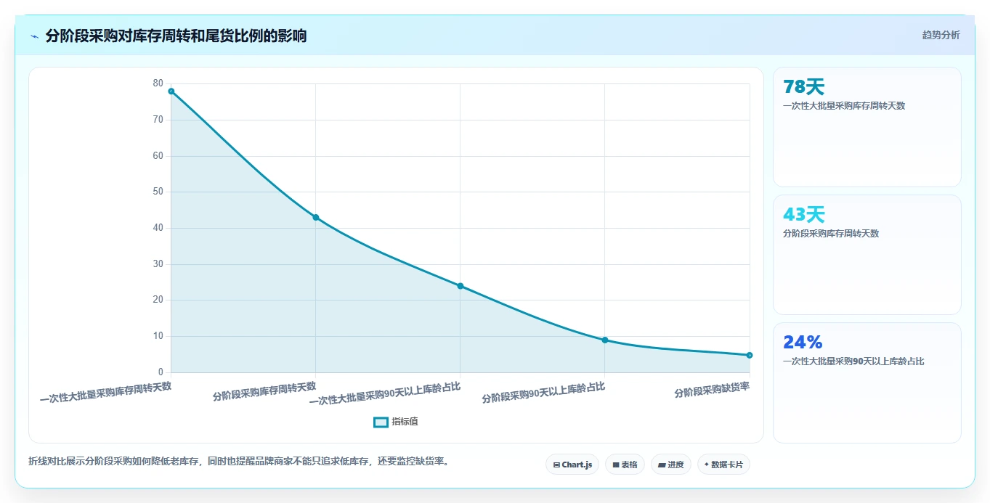Click x-axis label 分阶段采购90天以上库龄占比
Viewport: 990px width, 503px height.
543,392
